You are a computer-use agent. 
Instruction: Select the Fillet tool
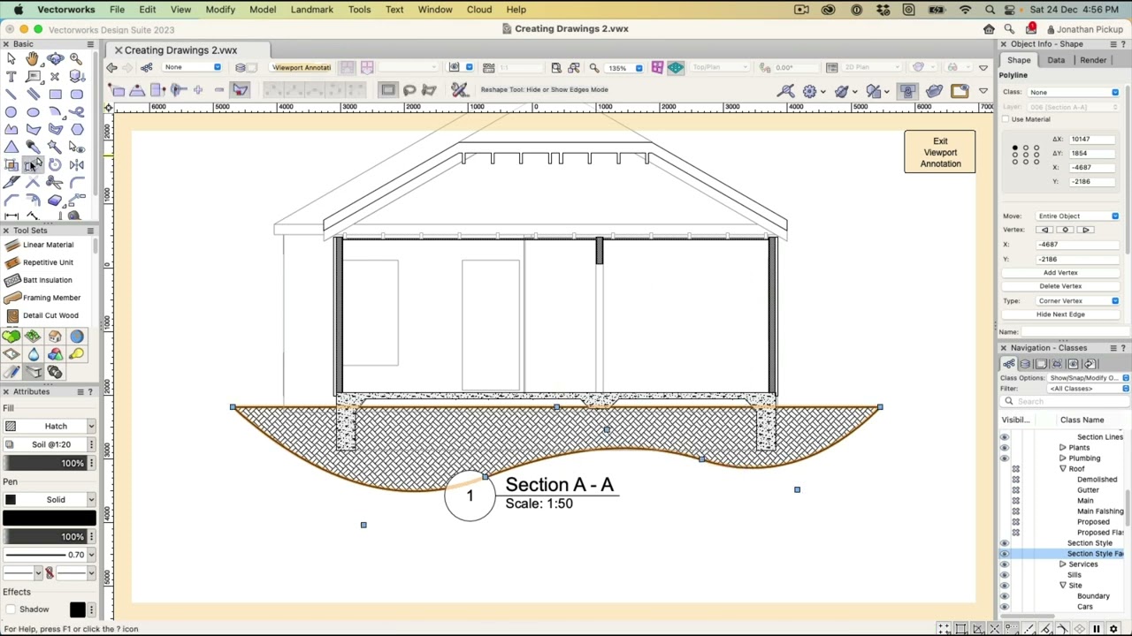[76, 183]
